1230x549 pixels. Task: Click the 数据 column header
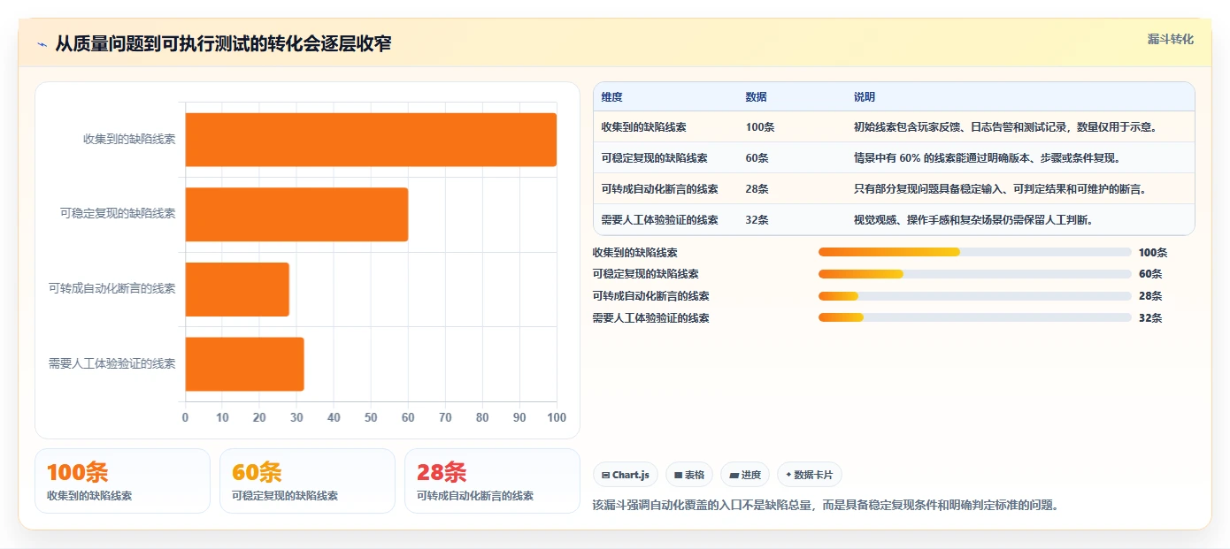(x=757, y=97)
